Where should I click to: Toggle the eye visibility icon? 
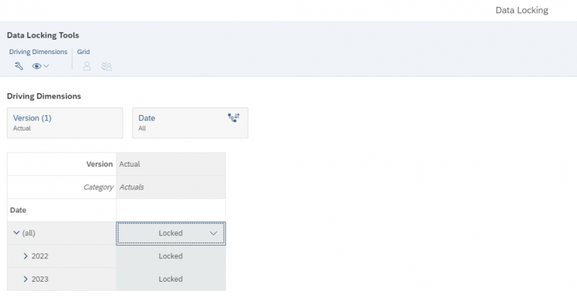coord(36,66)
